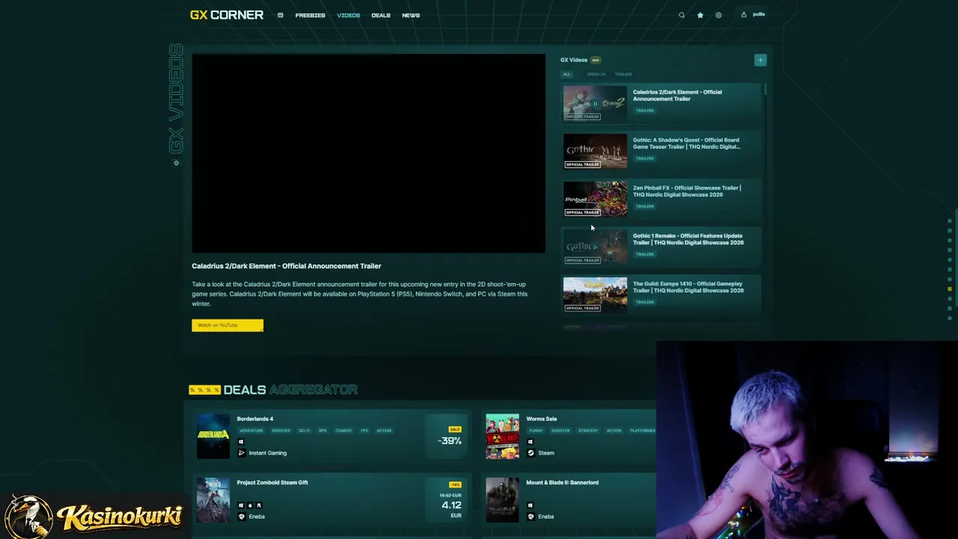Click the plus button in GX Videos panel
Image resolution: width=958 pixels, height=539 pixels.
tap(760, 60)
